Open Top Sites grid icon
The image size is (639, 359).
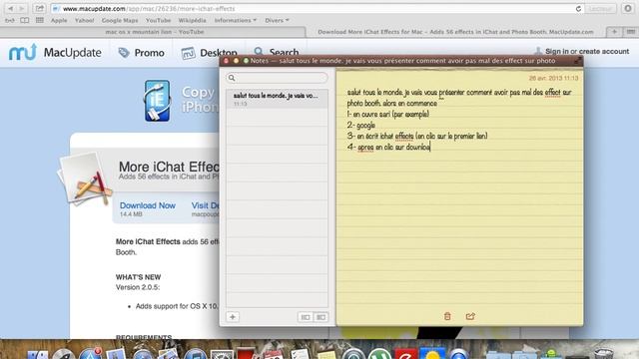coord(40,20)
